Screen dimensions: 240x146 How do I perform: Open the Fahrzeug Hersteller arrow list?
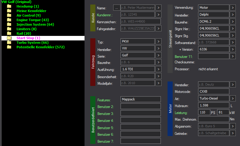coord(158,49)
